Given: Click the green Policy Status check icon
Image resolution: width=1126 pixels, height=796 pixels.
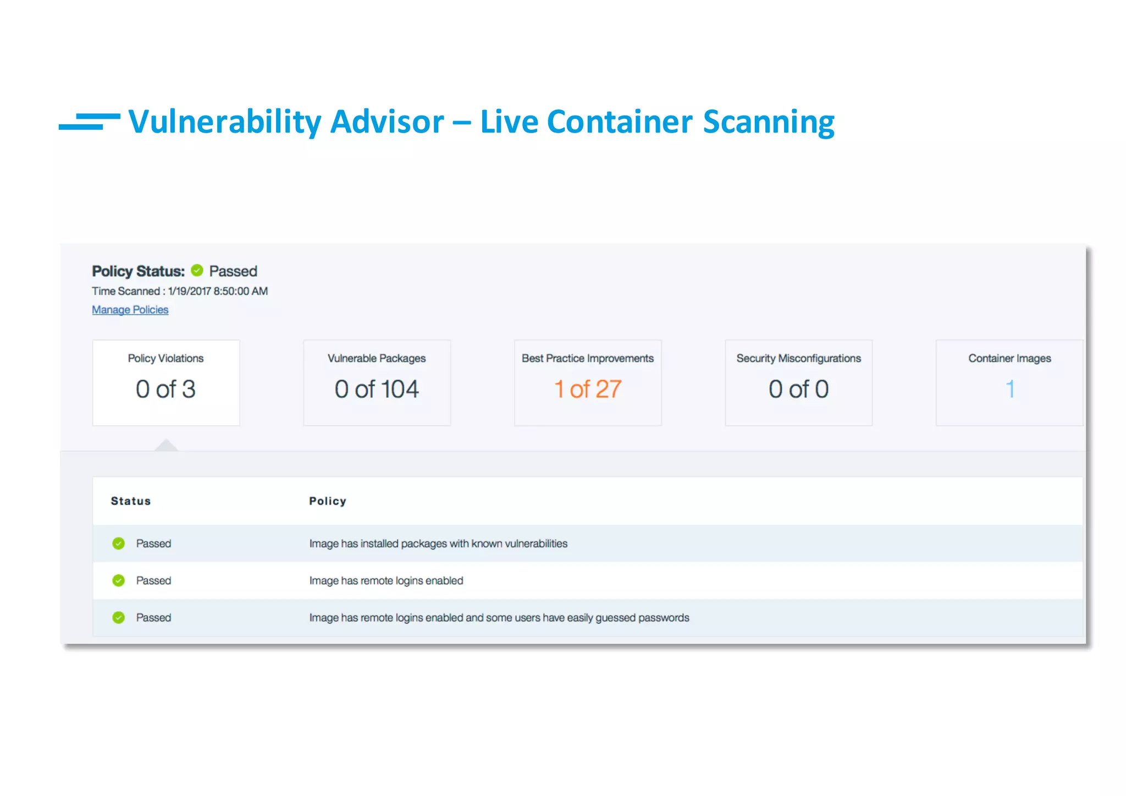Looking at the screenshot, I should 197,271.
